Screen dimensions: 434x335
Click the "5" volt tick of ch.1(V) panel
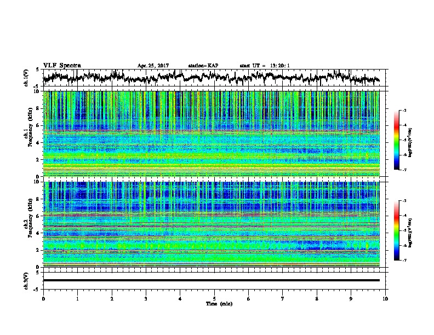coord(38,70)
